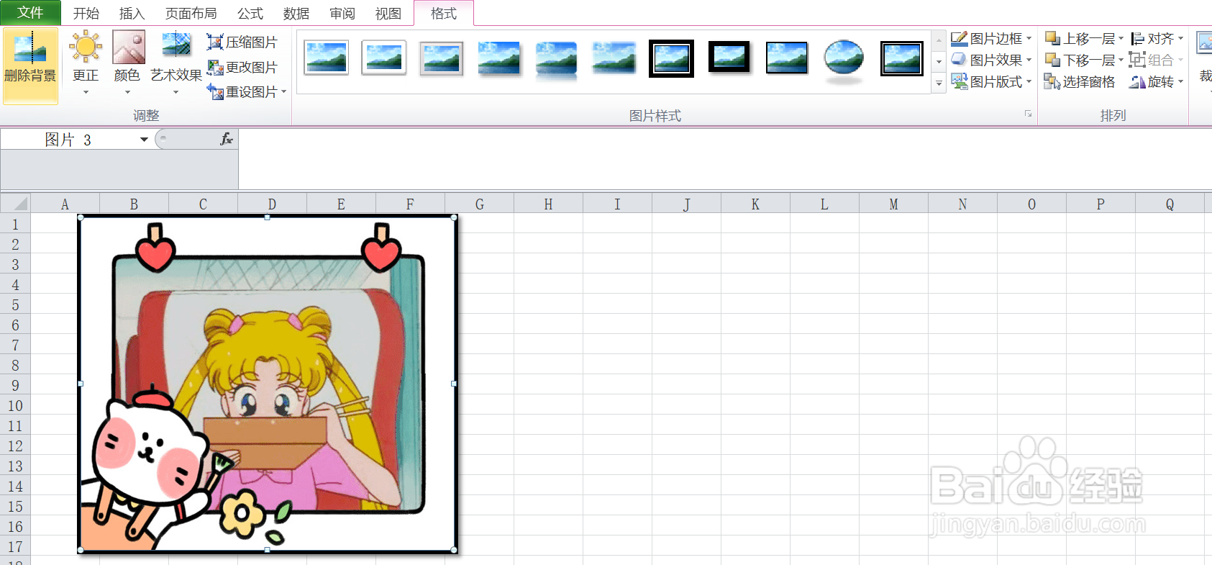Viewport: 1212px width, 565px height.
Task: Switch to the 数据 data tab
Action: click(x=296, y=14)
